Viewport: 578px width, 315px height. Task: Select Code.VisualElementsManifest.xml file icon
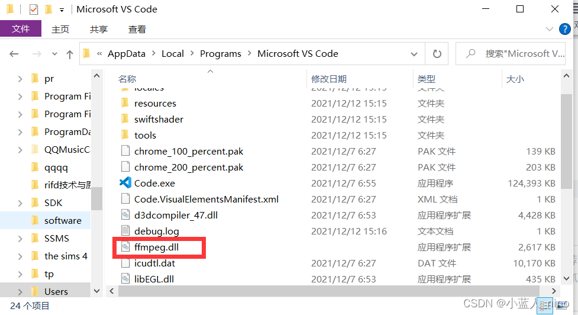pyautogui.click(x=125, y=199)
